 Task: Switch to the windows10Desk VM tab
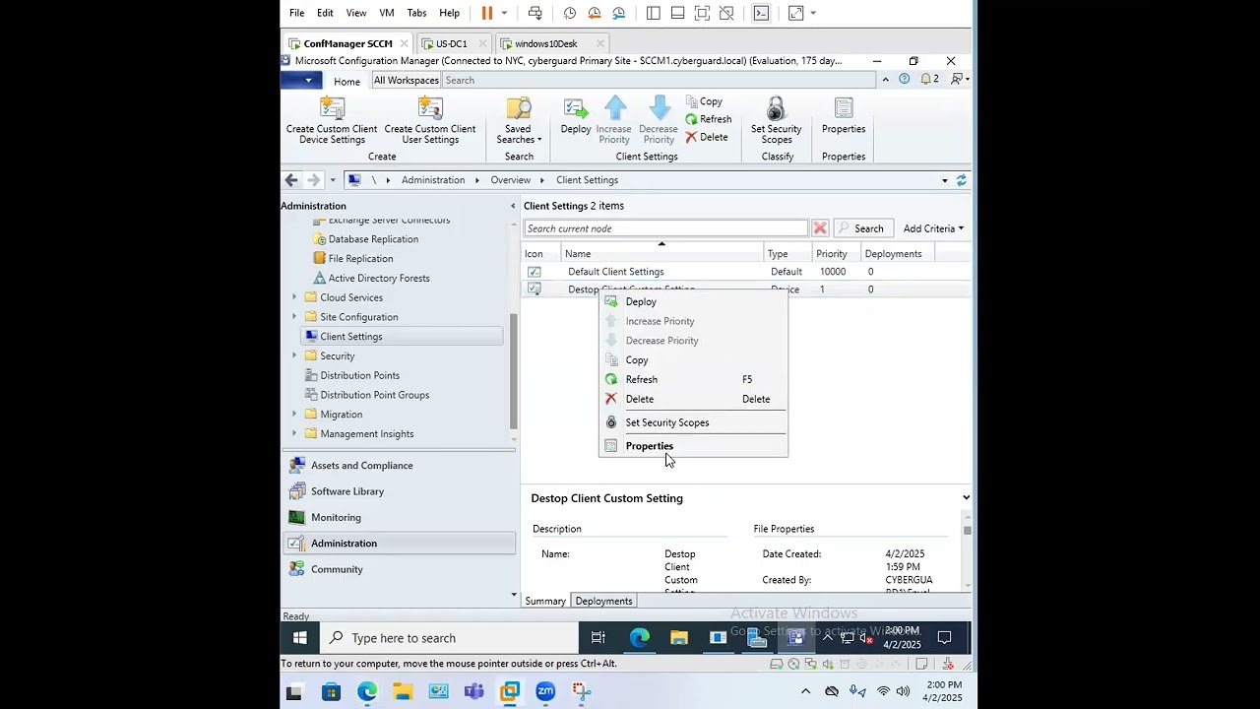click(x=546, y=43)
